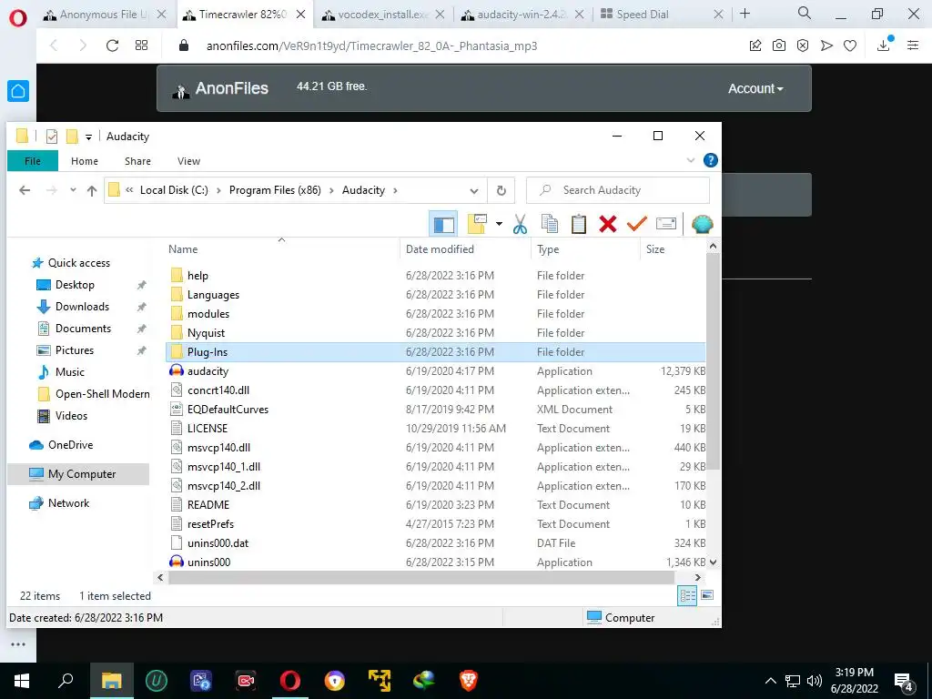Screen dimensions: 932x699
Task: Open Music in navigation pane
Action: click(69, 372)
